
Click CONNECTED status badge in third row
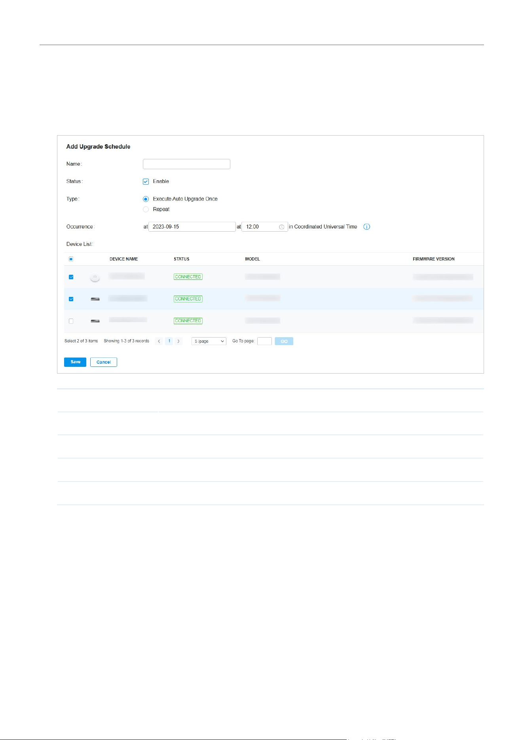(x=188, y=321)
